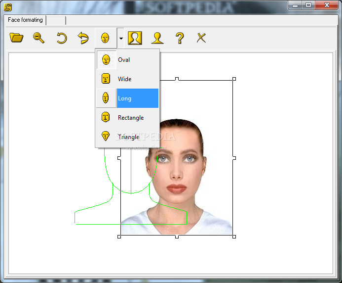Click the top-middle photo resize handle
This screenshot has width=342, height=283.
[177, 79]
